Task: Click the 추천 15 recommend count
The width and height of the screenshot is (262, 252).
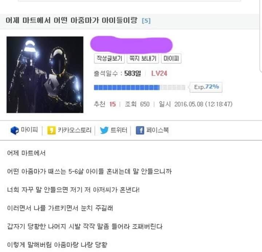Action: [104, 104]
